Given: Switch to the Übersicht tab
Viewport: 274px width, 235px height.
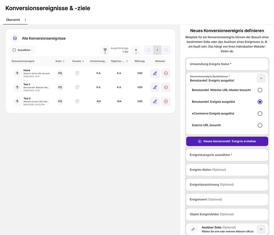Looking at the screenshot, I should pos(13,20).
